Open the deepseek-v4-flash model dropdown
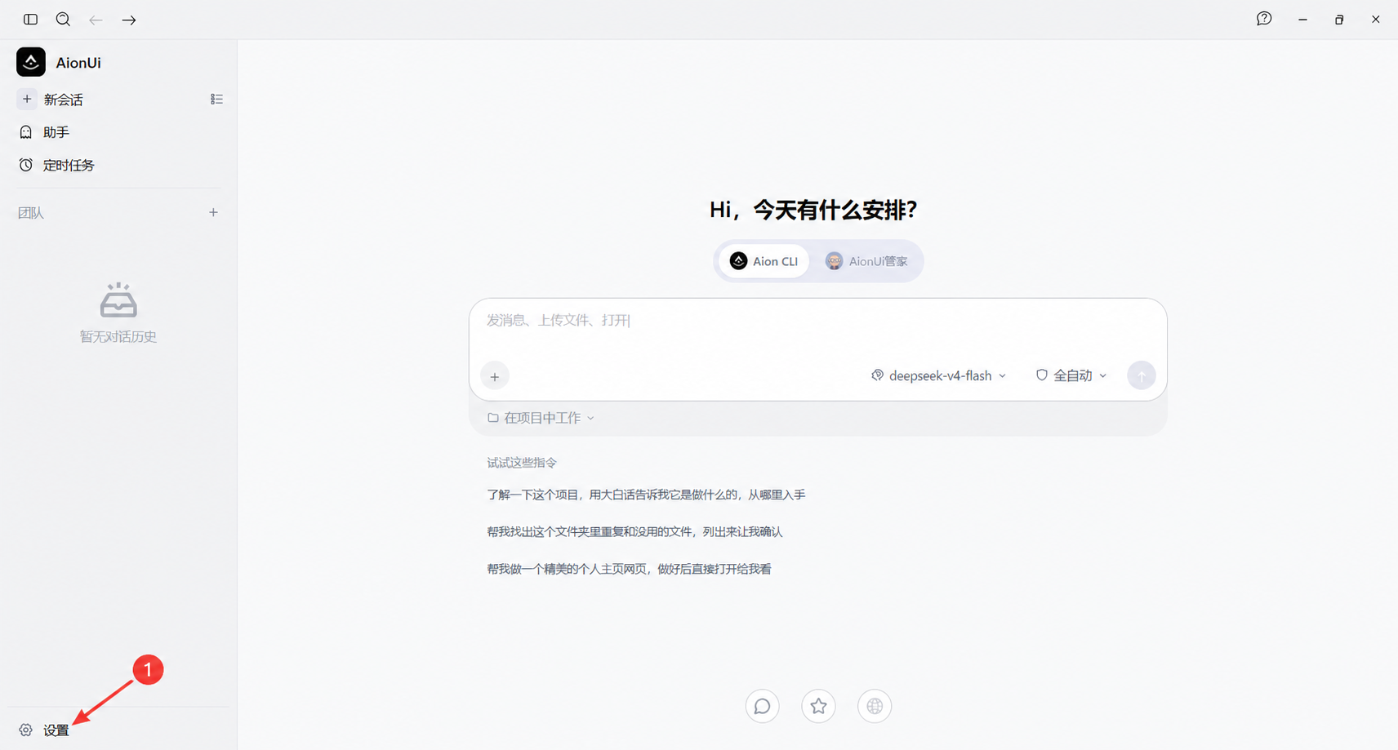 [x=939, y=375]
